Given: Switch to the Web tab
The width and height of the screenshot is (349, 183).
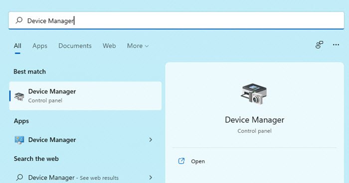Looking at the screenshot, I should [109, 46].
